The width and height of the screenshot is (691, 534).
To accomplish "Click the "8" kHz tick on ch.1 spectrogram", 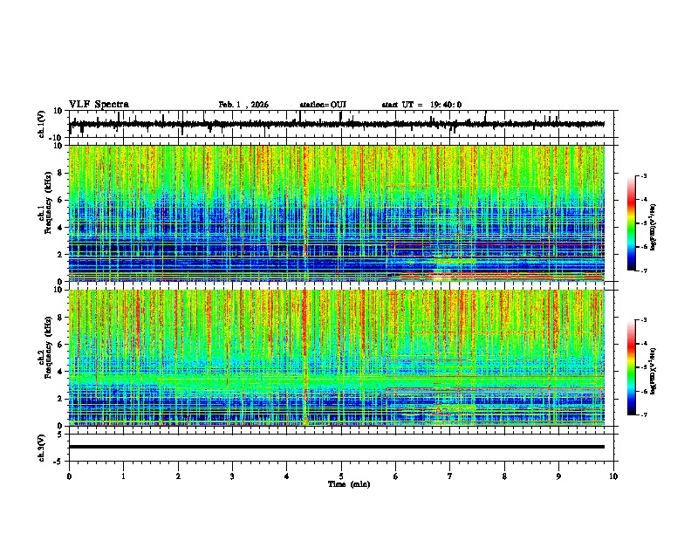I will click(x=61, y=173).
